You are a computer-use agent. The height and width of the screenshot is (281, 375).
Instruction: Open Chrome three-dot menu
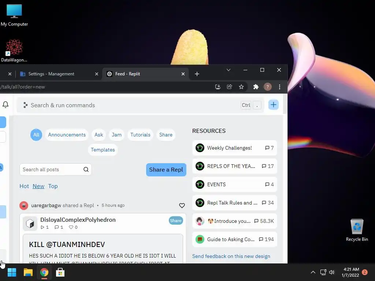coord(279,87)
